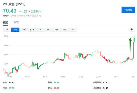Select the 4H timeframe
Viewport: 137px width, 93px height.
[48, 30]
